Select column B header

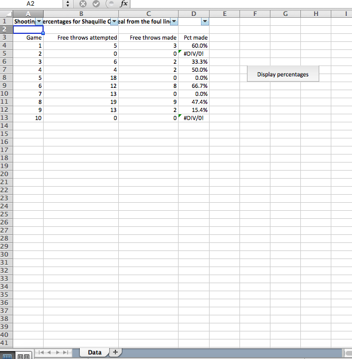tap(81, 14)
